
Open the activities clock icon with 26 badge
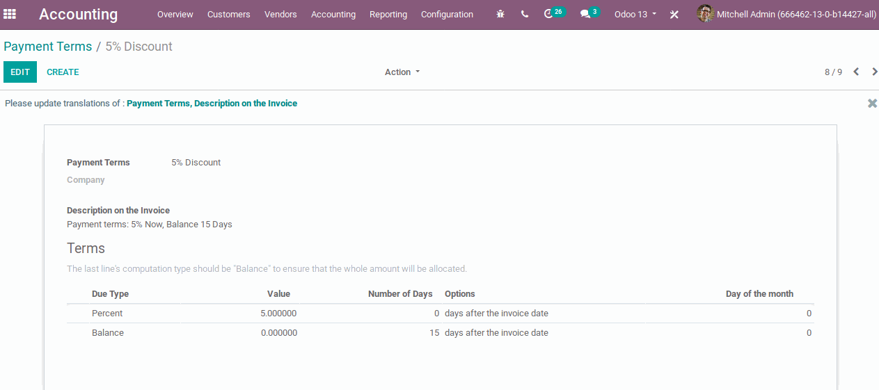click(x=549, y=14)
